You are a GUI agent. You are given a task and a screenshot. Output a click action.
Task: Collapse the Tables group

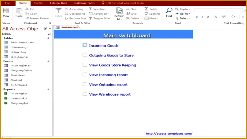pyautogui.click(x=48, y=38)
